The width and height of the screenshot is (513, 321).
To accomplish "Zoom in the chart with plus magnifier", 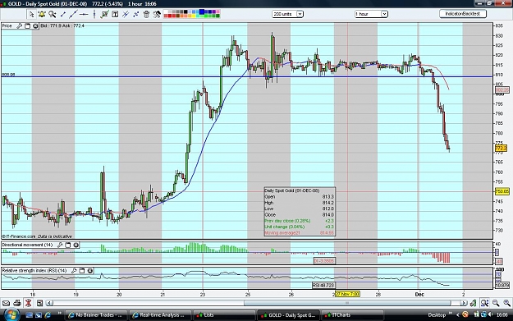I will (506, 303).
